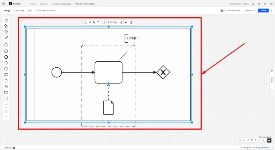Image resolution: width=275 pixels, height=150 pixels.
Task: Open the Project 2 main process title dropdown
Action: coord(85,4)
